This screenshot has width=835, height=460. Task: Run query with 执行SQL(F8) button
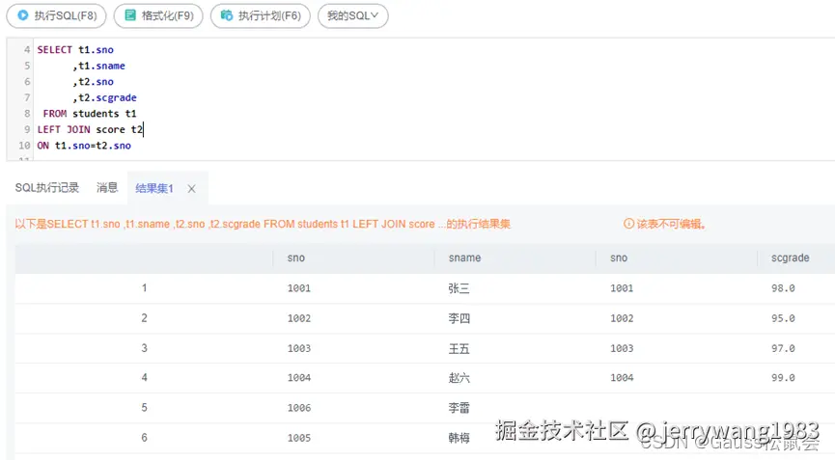coord(56,15)
